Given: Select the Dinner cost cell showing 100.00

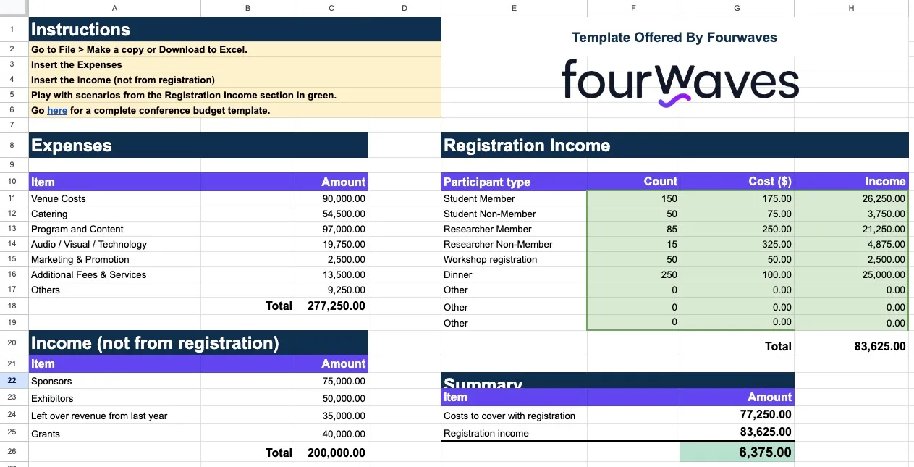Looking at the screenshot, I should 737,274.
